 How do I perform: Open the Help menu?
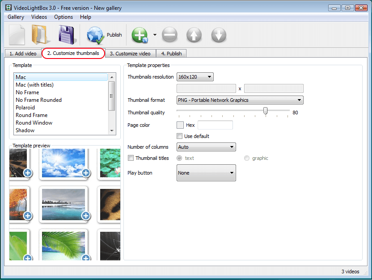pyautogui.click(x=85, y=17)
